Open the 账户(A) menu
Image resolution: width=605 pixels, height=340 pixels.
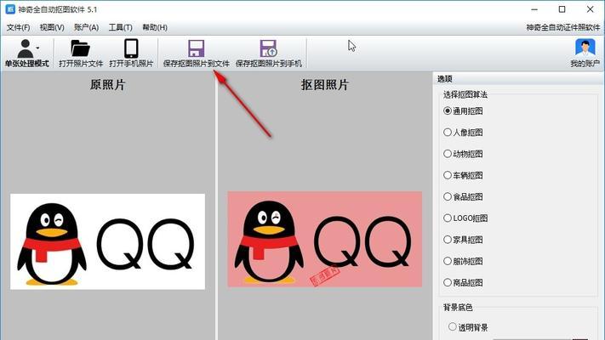click(86, 27)
